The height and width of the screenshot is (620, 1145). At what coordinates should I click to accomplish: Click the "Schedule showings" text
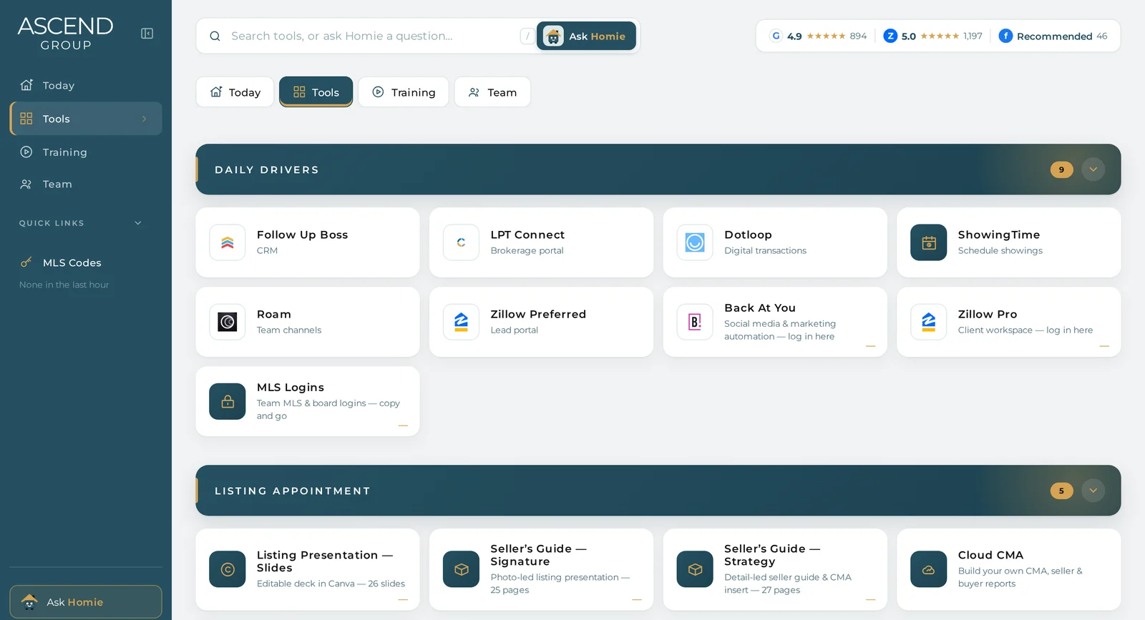pos(1000,250)
